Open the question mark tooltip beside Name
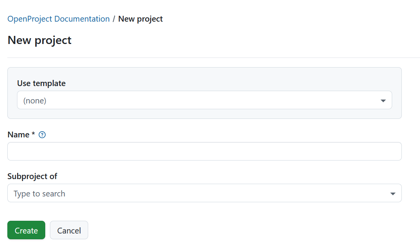 pyautogui.click(x=42, y=134)
